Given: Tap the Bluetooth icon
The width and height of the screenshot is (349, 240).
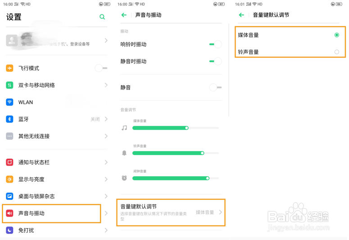Looking at the screenshot, I should click(x=9, y=119).
